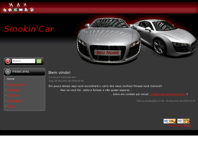Viewport: 198px width, 148px height.
Task: Click the set as homepage house icon
Action: 10,10
